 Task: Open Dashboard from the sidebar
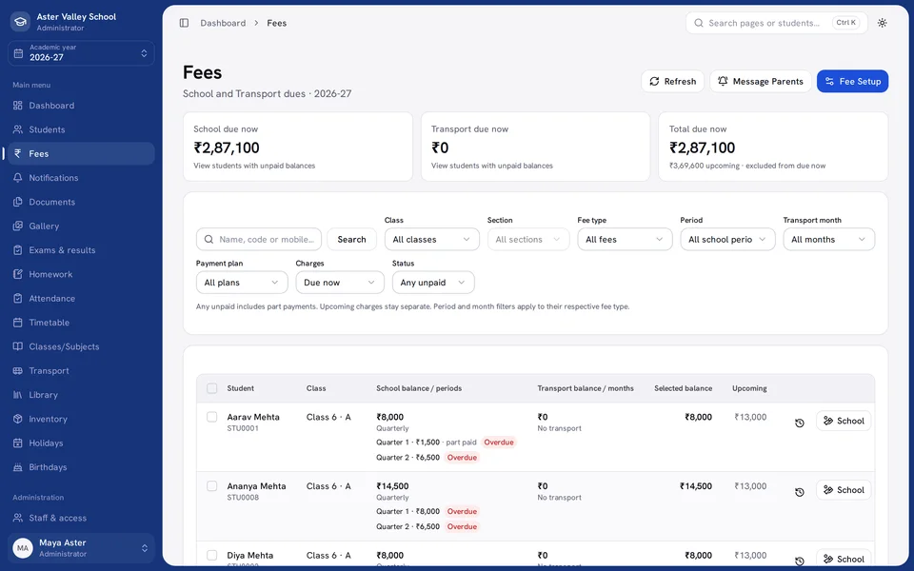[81, 106]
